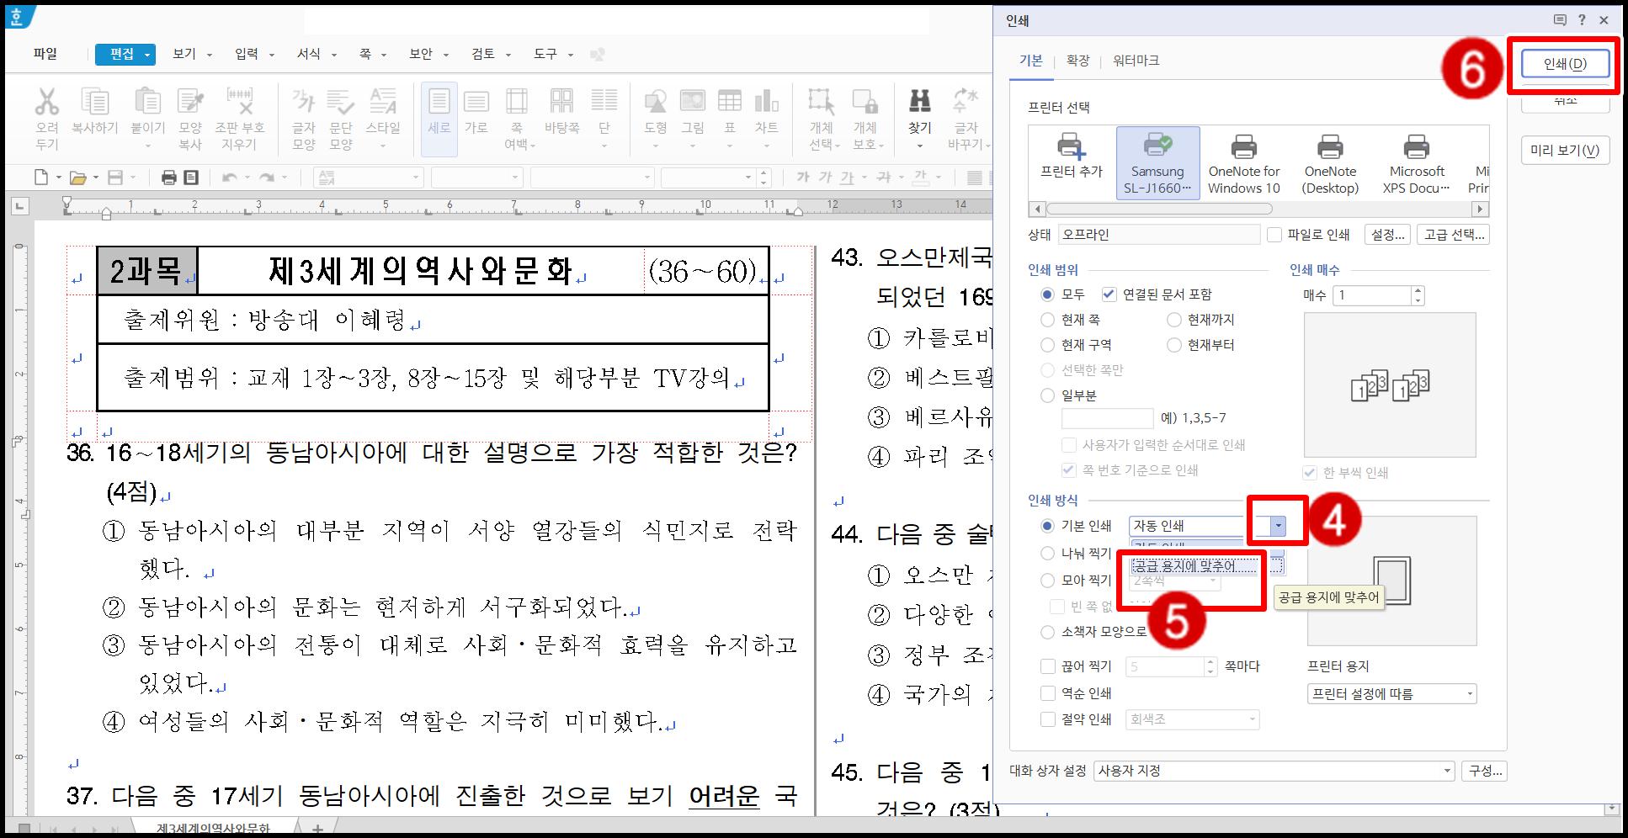The image size is (1628, 838).
Task: Click the 인쇄(D) print button
Action: pos(1565,64)
